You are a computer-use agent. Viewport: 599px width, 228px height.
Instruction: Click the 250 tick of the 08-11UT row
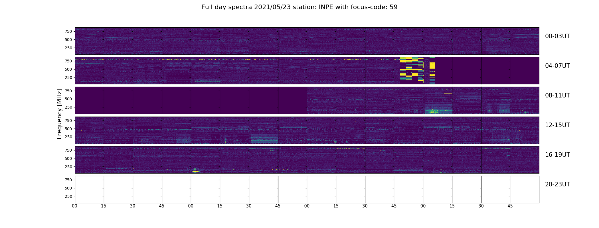coord(68,107)
